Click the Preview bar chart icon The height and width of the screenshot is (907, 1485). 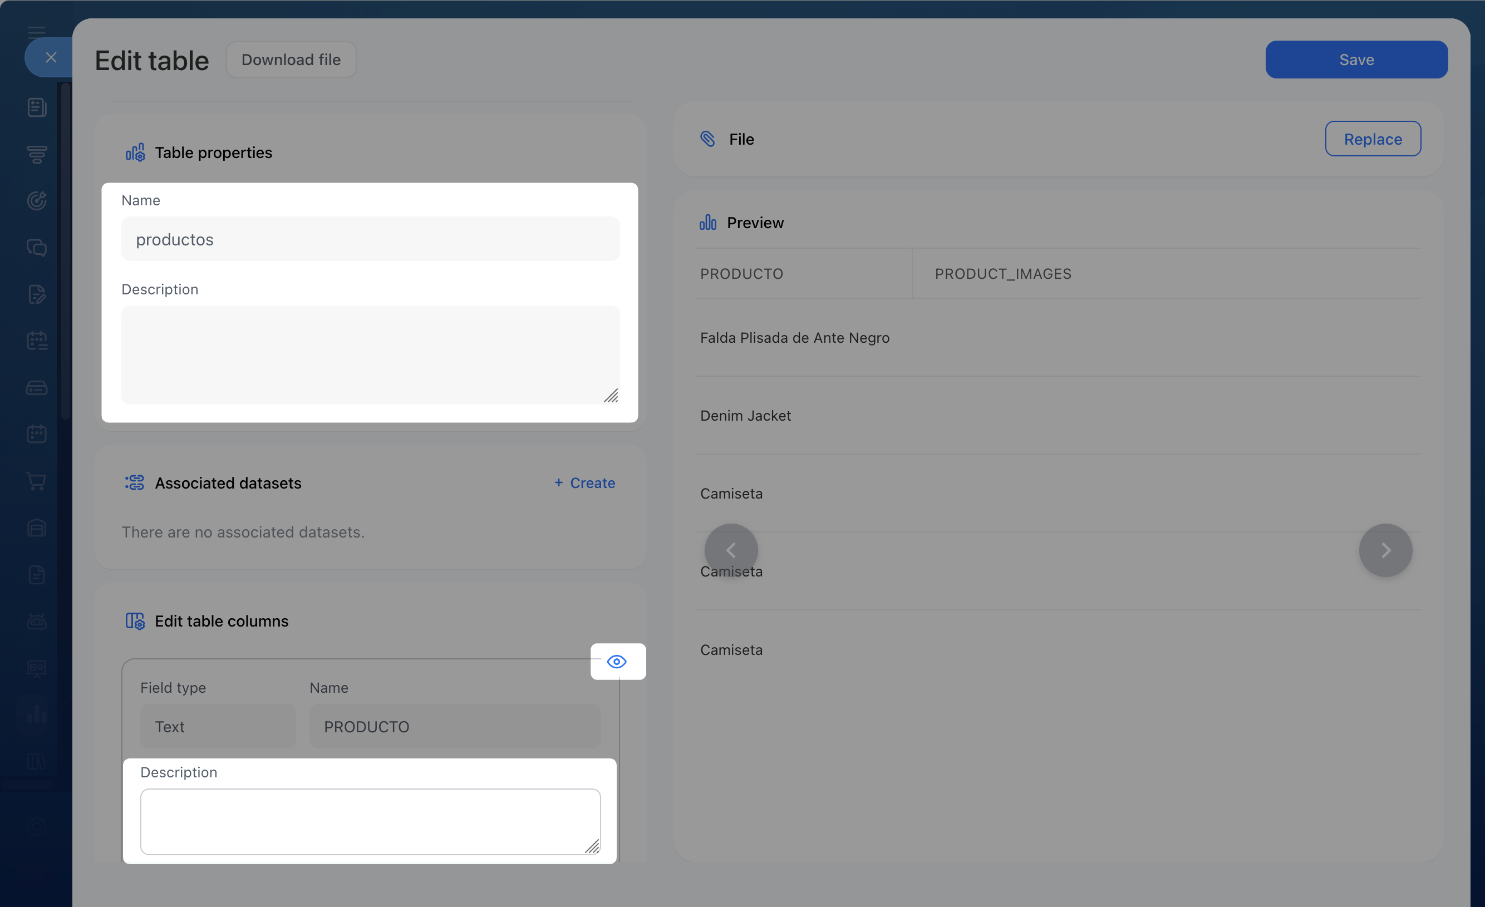(707, 223)
